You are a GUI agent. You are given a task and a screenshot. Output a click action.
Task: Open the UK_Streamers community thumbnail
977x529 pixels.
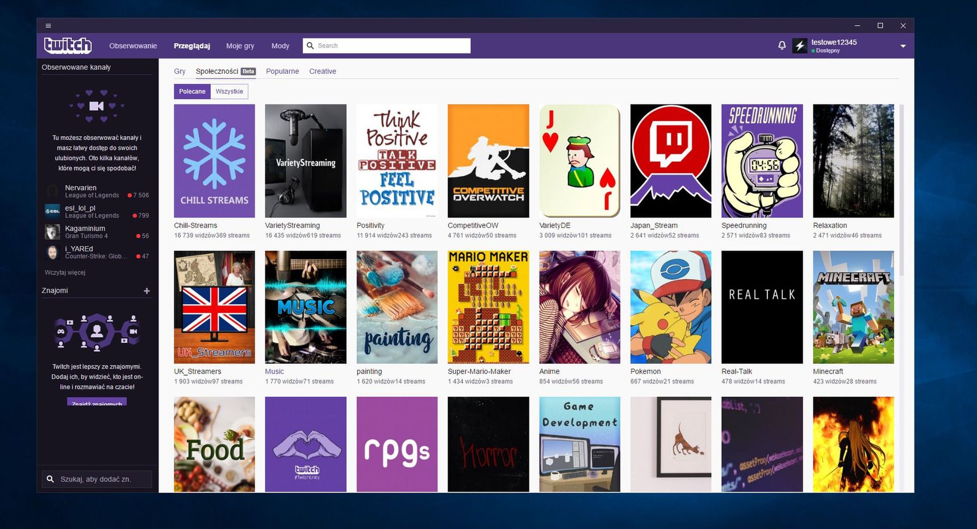coord(214,307)
